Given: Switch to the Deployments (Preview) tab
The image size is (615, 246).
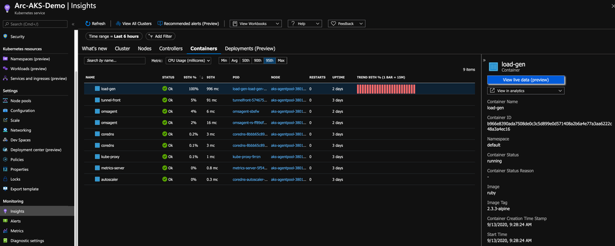Looking at the screenshot, I should (x=250, y=49).
